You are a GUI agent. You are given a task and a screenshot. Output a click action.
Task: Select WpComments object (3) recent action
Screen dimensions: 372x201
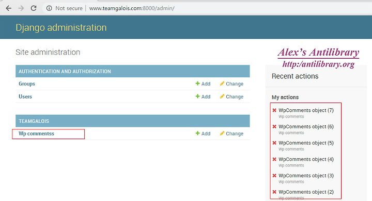click(306, 176)
